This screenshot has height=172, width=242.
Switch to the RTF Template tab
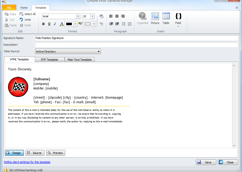50,59
